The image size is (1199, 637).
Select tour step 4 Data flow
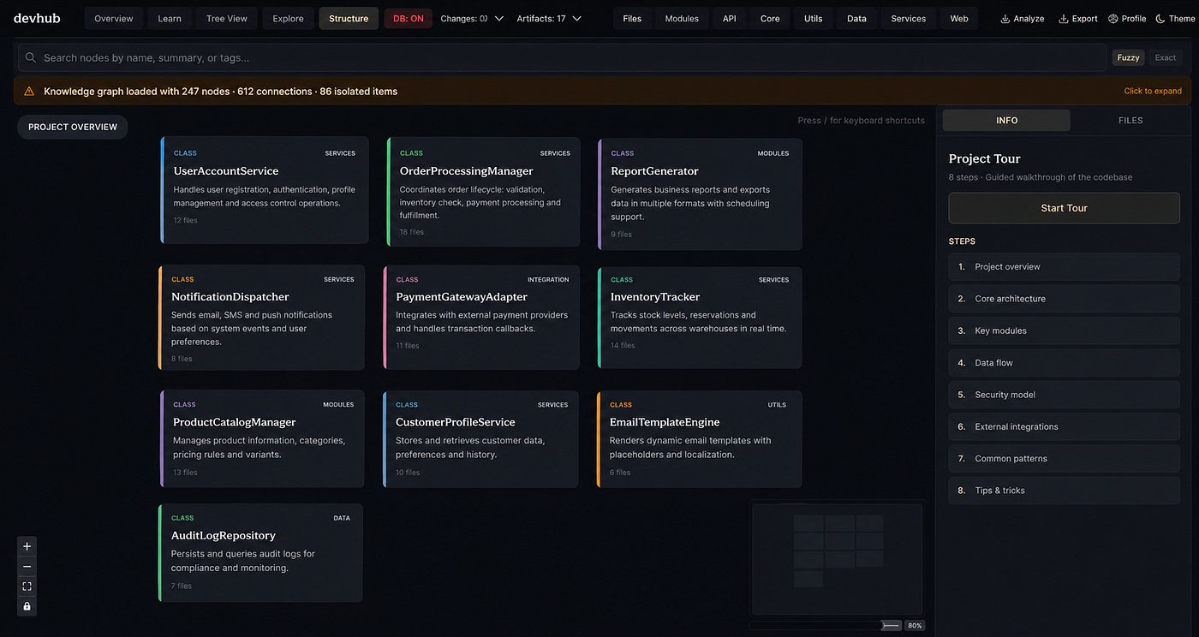coord(1064,362)
